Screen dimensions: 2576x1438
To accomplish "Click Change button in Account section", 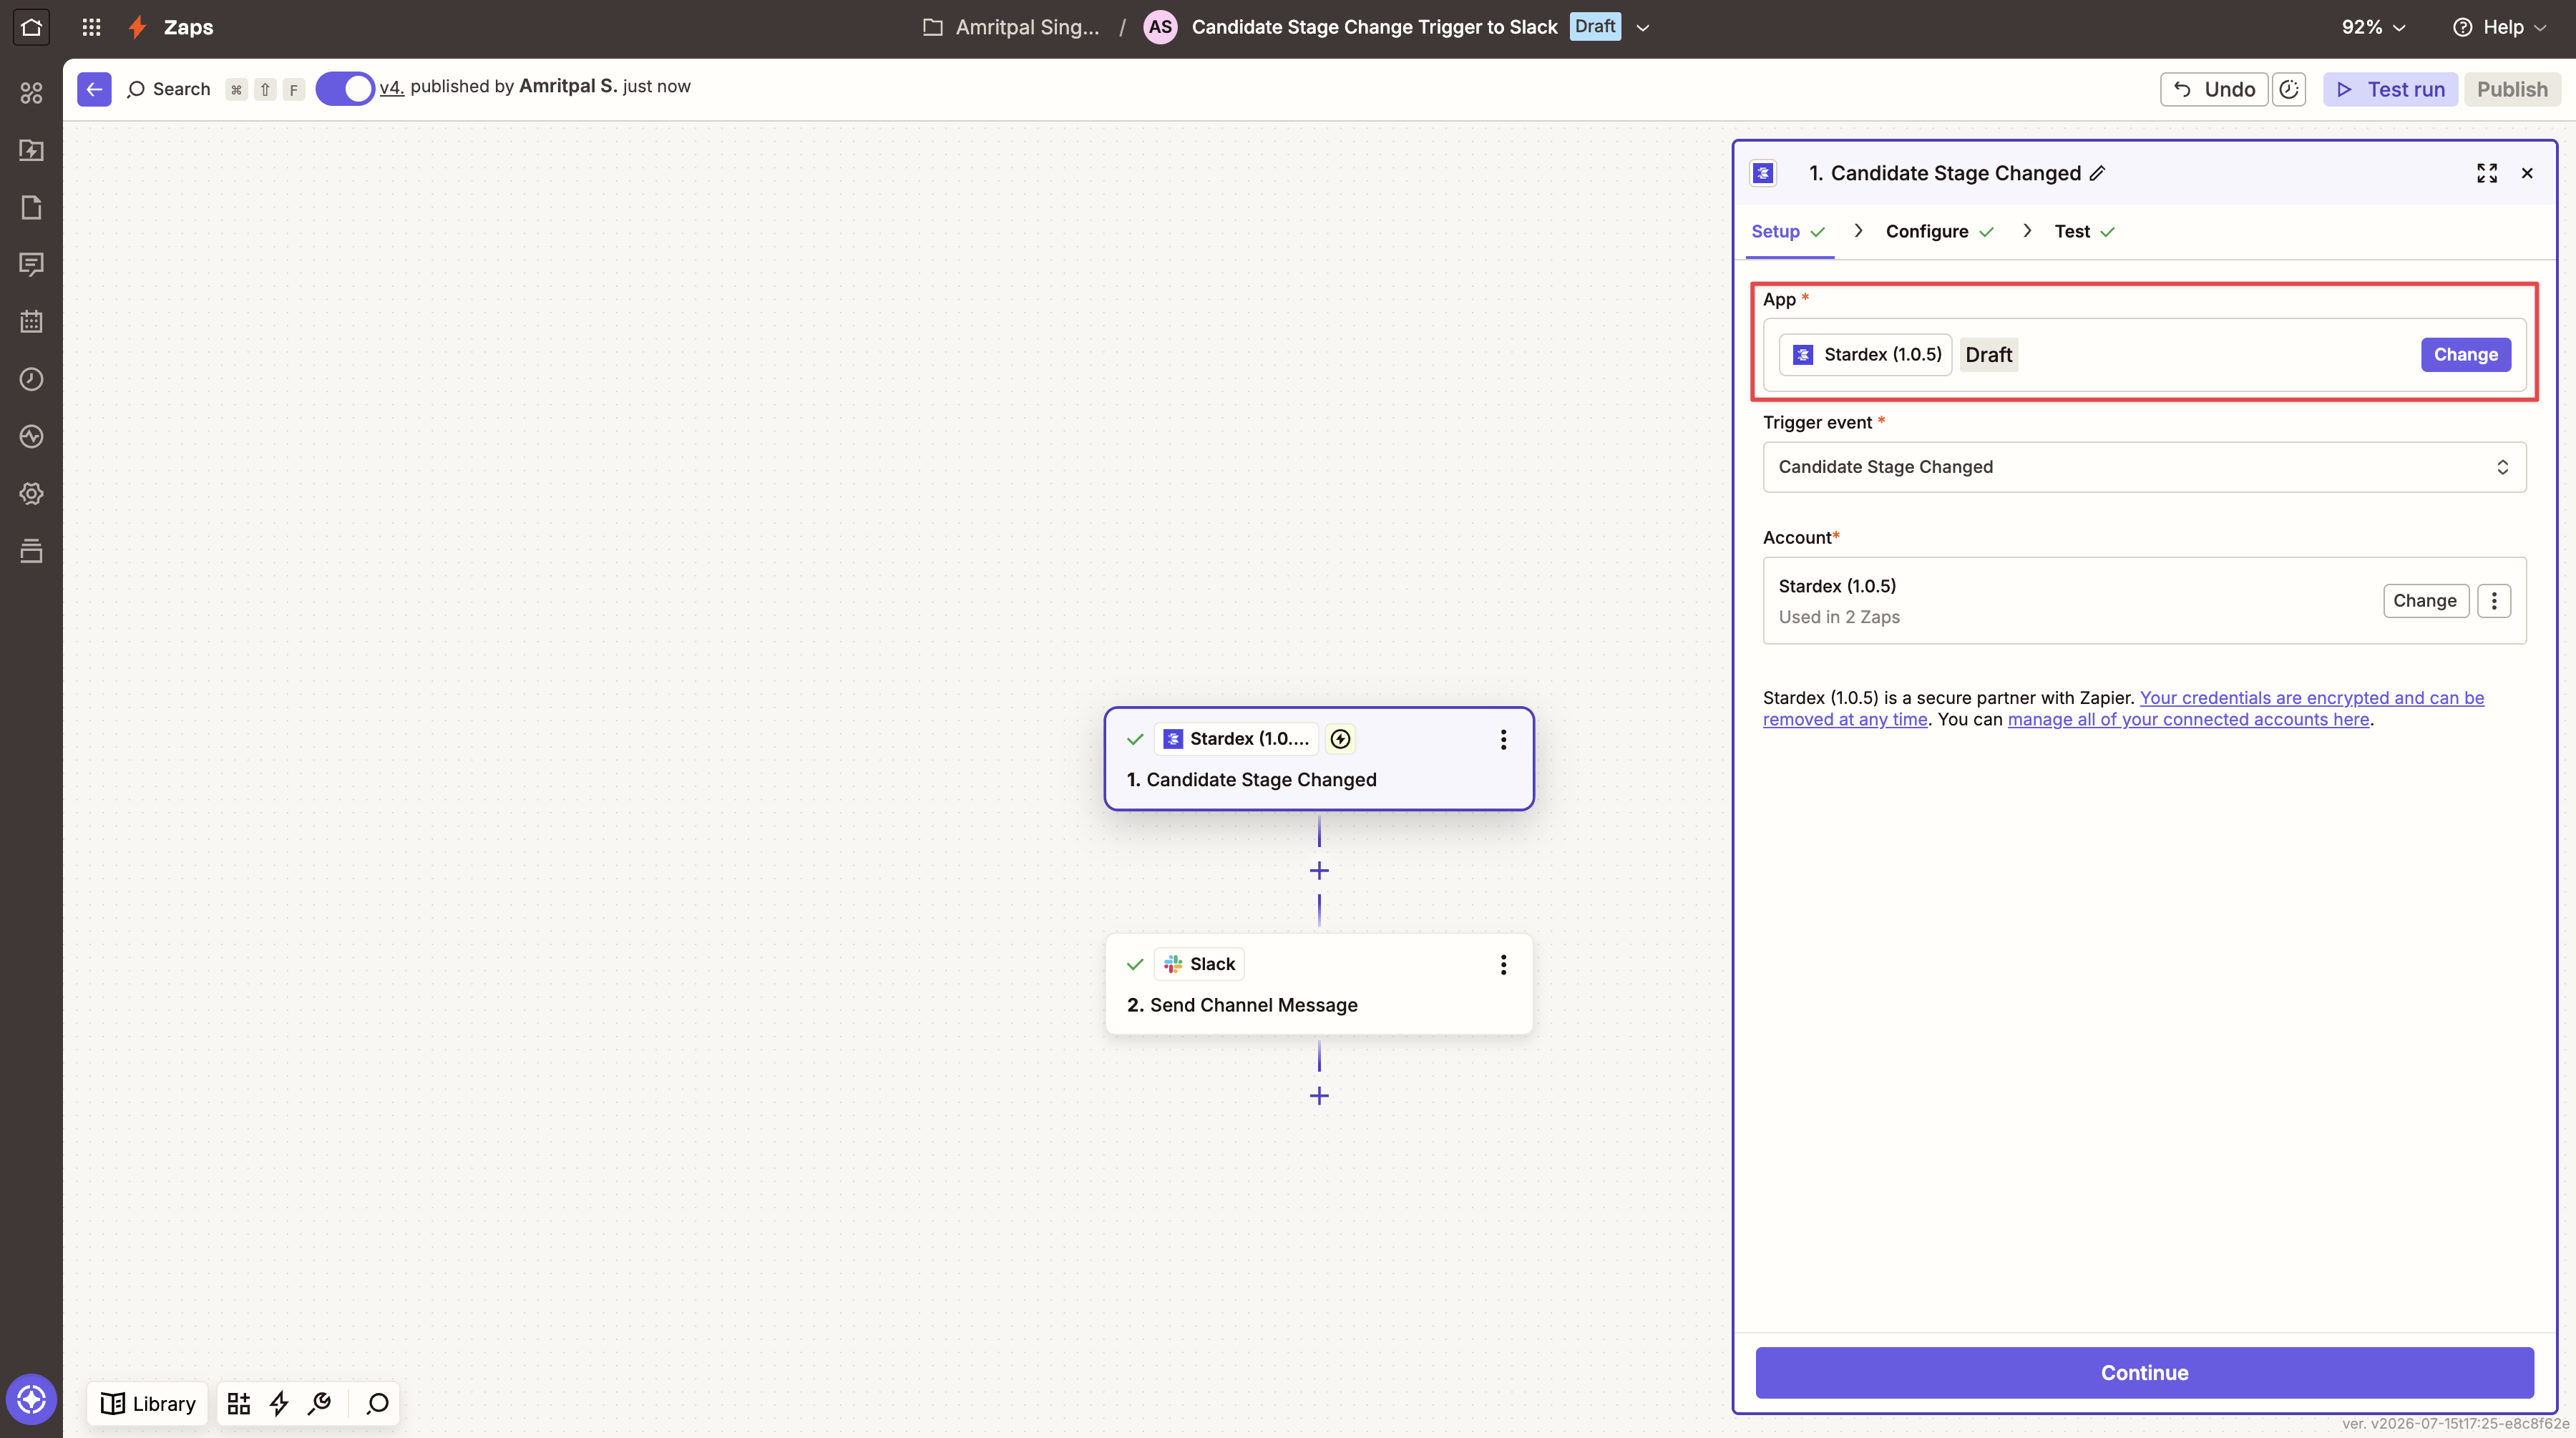I will (2425, 601).
